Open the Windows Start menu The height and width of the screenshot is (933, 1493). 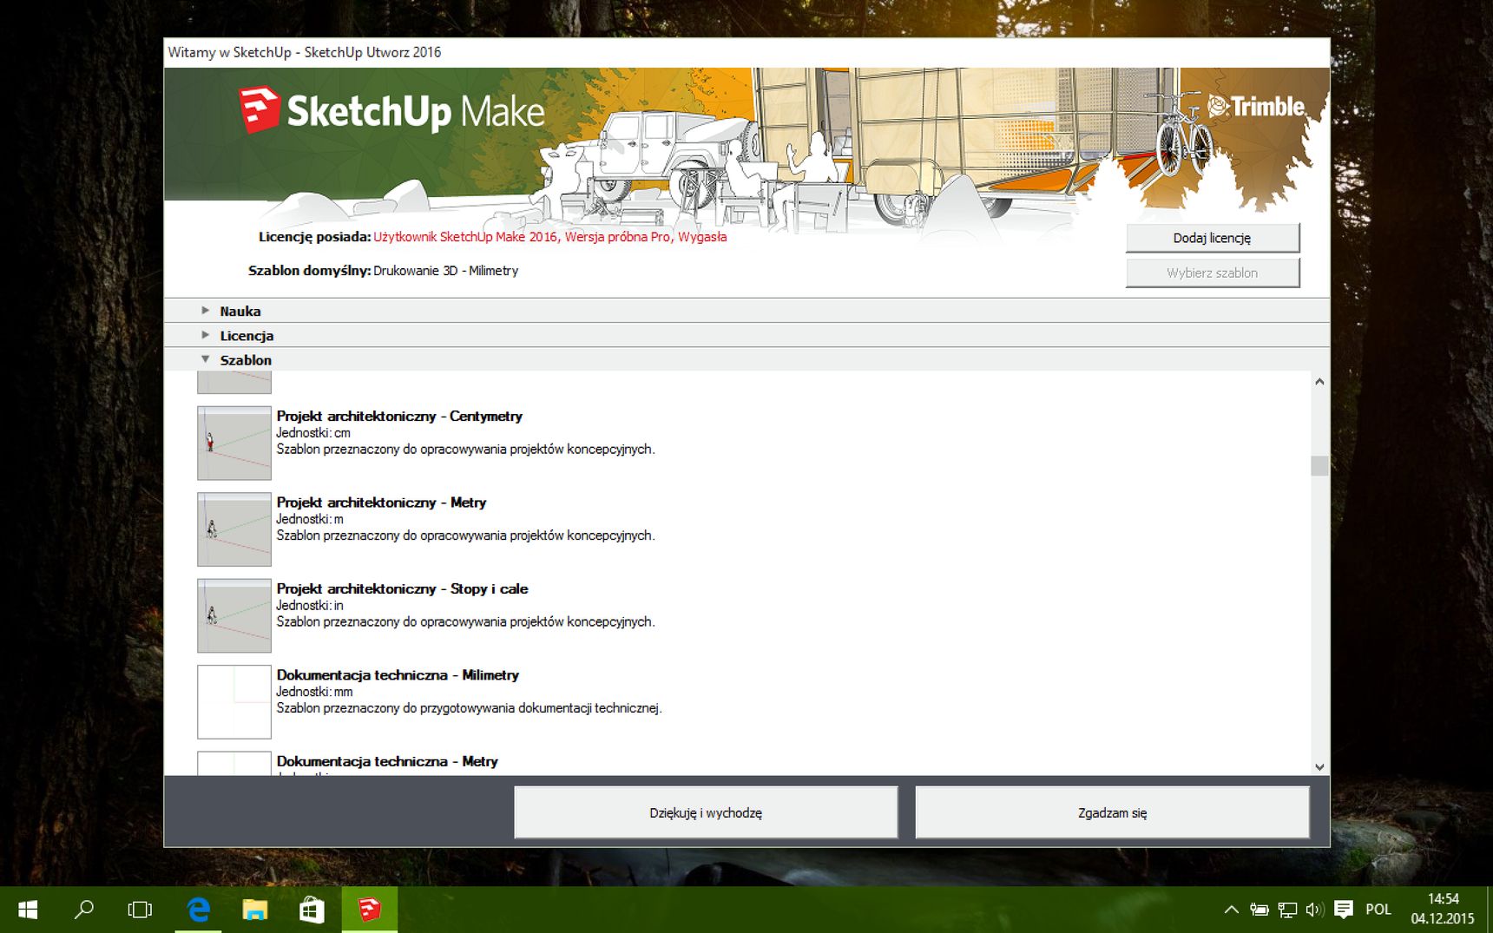pyautogui.click(x=28, y=910)
